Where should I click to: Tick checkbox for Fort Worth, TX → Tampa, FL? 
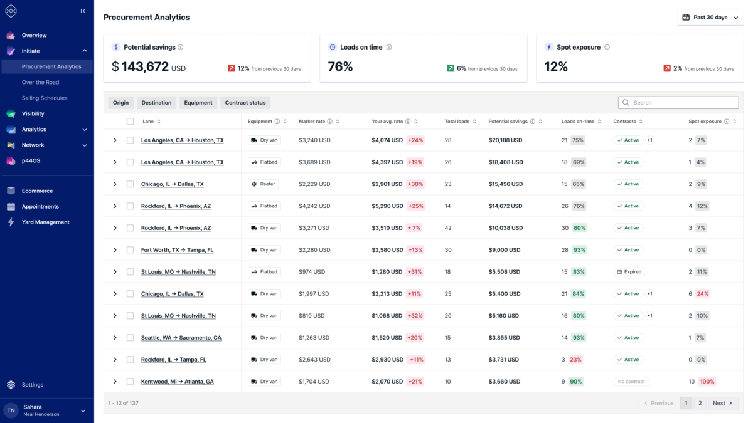tap(130, 250)
